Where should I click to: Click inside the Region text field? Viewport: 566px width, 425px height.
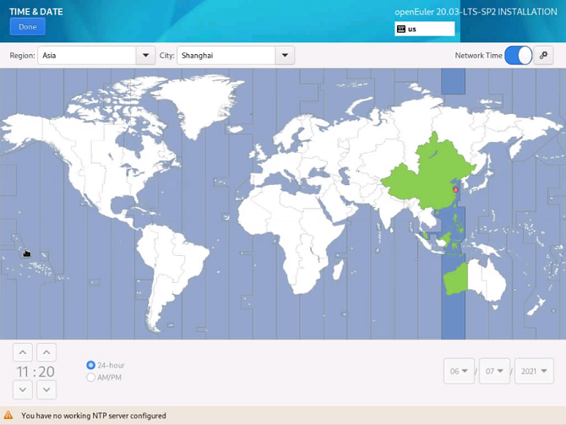[x=86, y=56]
